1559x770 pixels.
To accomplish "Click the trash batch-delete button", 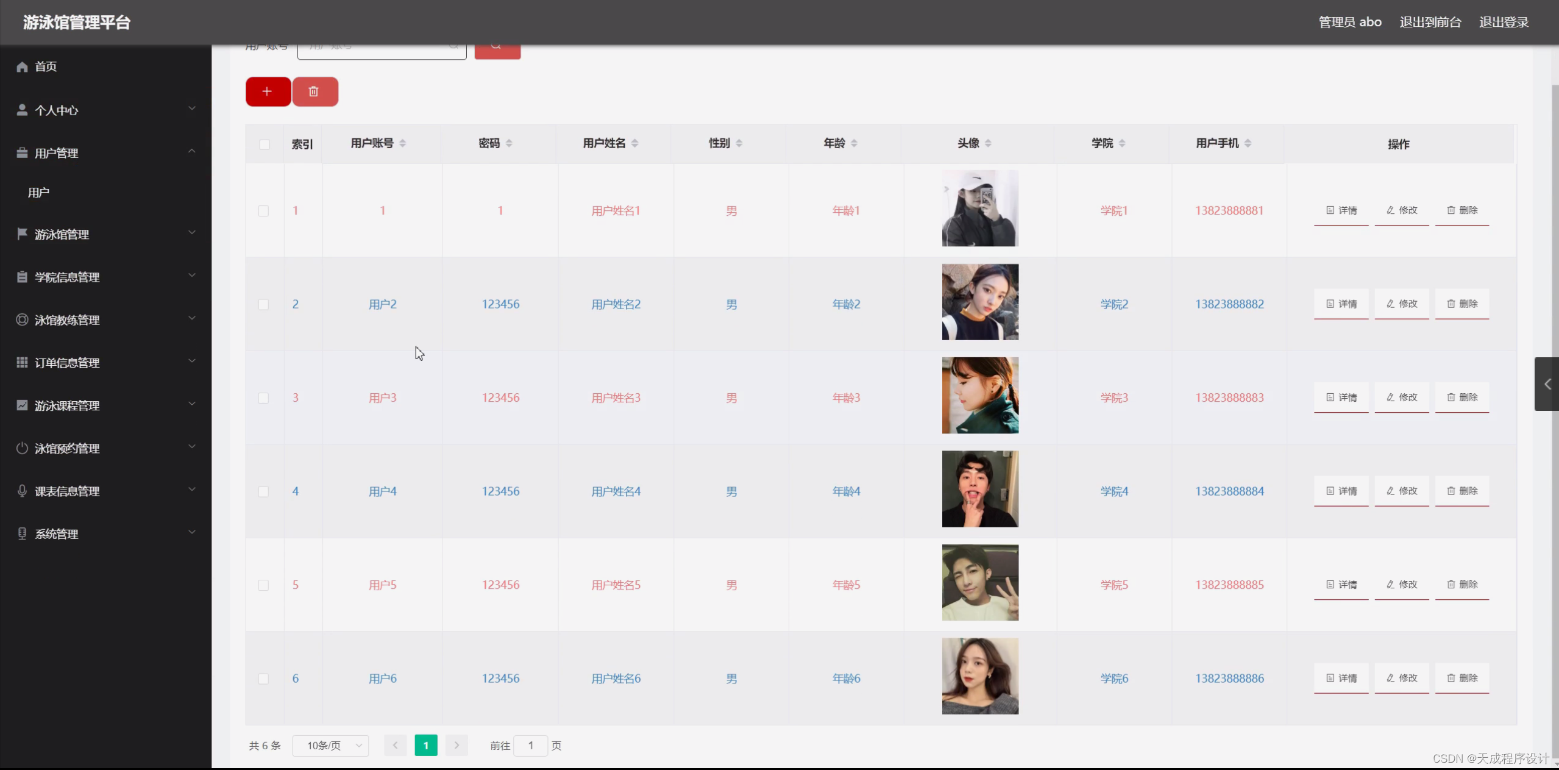I will pyautogui.click(x=314, y=91).
